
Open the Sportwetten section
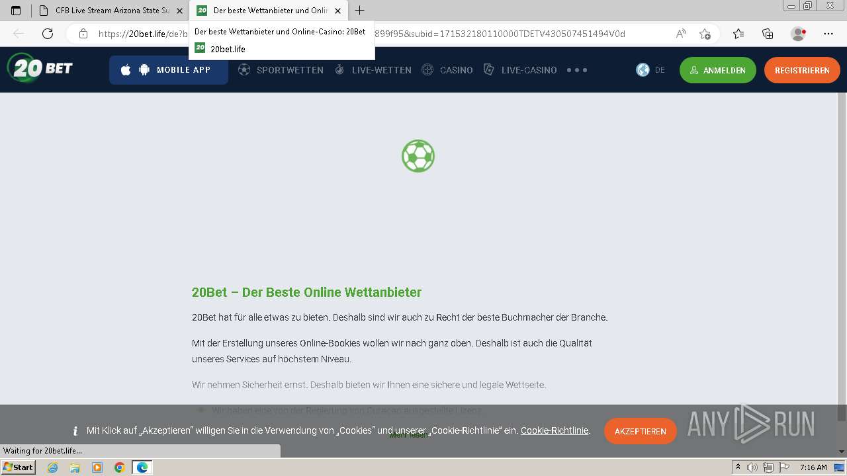[281, 70]
